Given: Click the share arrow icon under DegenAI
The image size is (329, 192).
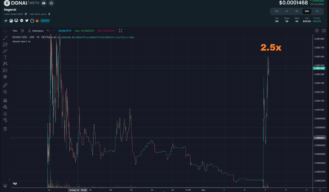Looking at the screenshot, I should [6, 21].
